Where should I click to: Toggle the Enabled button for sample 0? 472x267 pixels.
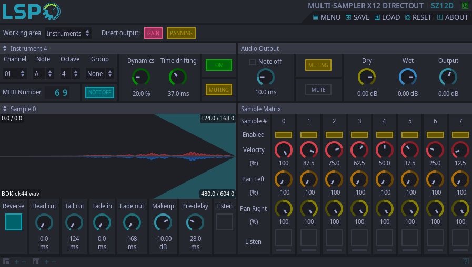click(284, 135)
